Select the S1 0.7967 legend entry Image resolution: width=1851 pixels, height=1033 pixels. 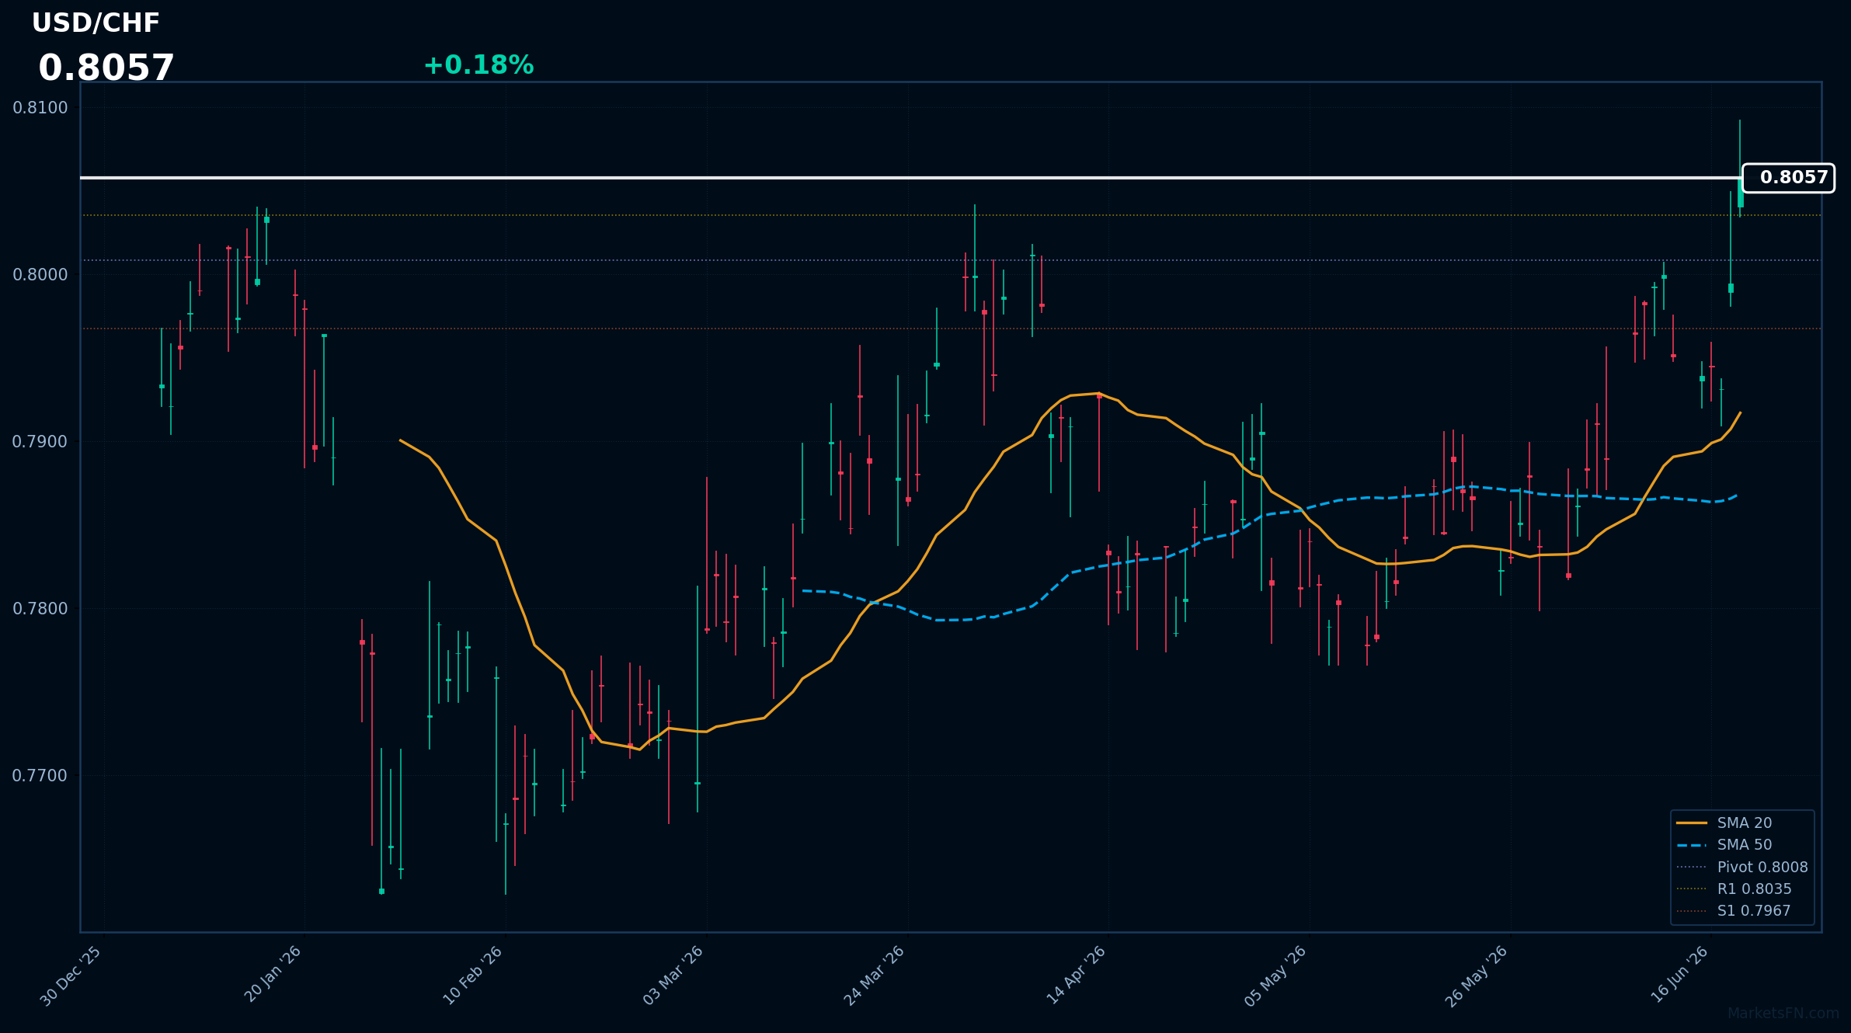(1734, 910)
